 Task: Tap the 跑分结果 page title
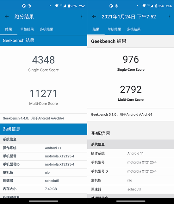point(24,17)
